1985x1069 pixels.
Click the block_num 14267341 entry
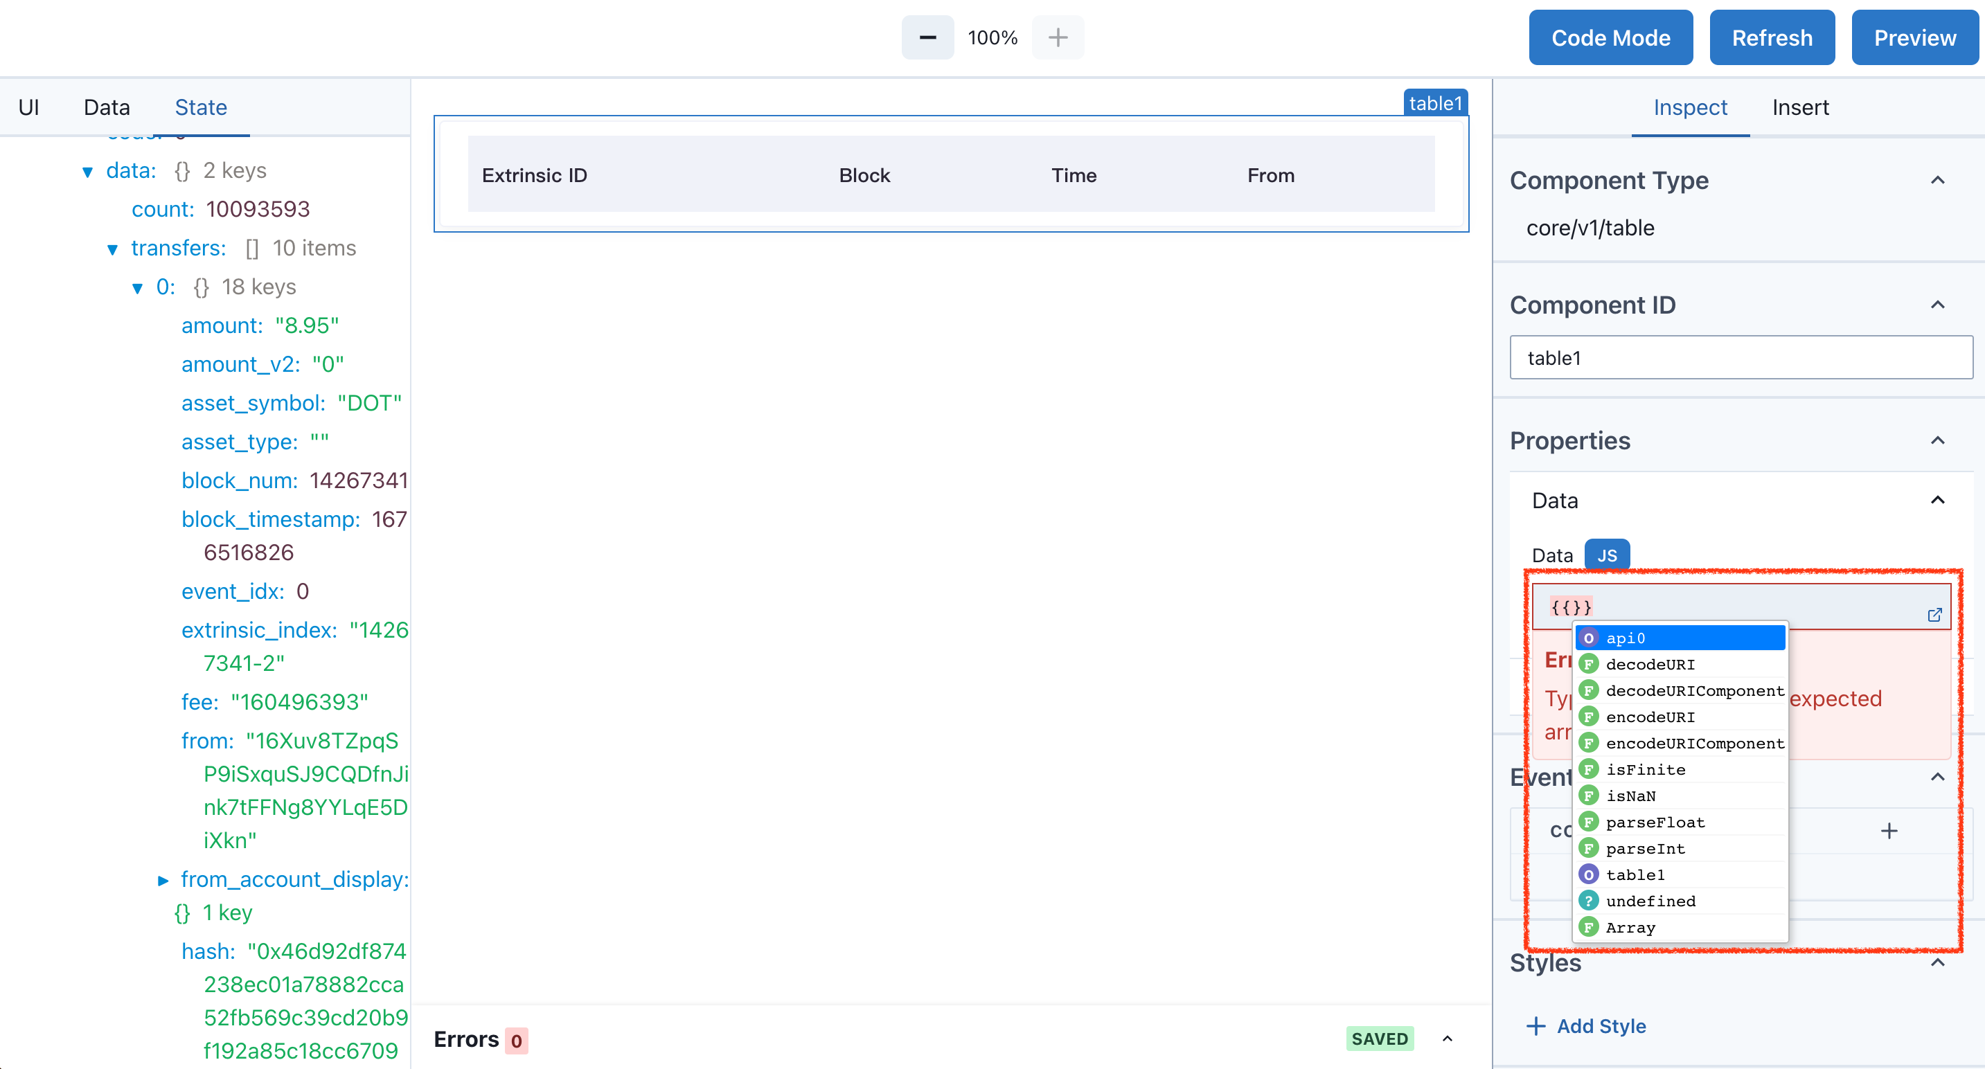click(x=294, y=481)
